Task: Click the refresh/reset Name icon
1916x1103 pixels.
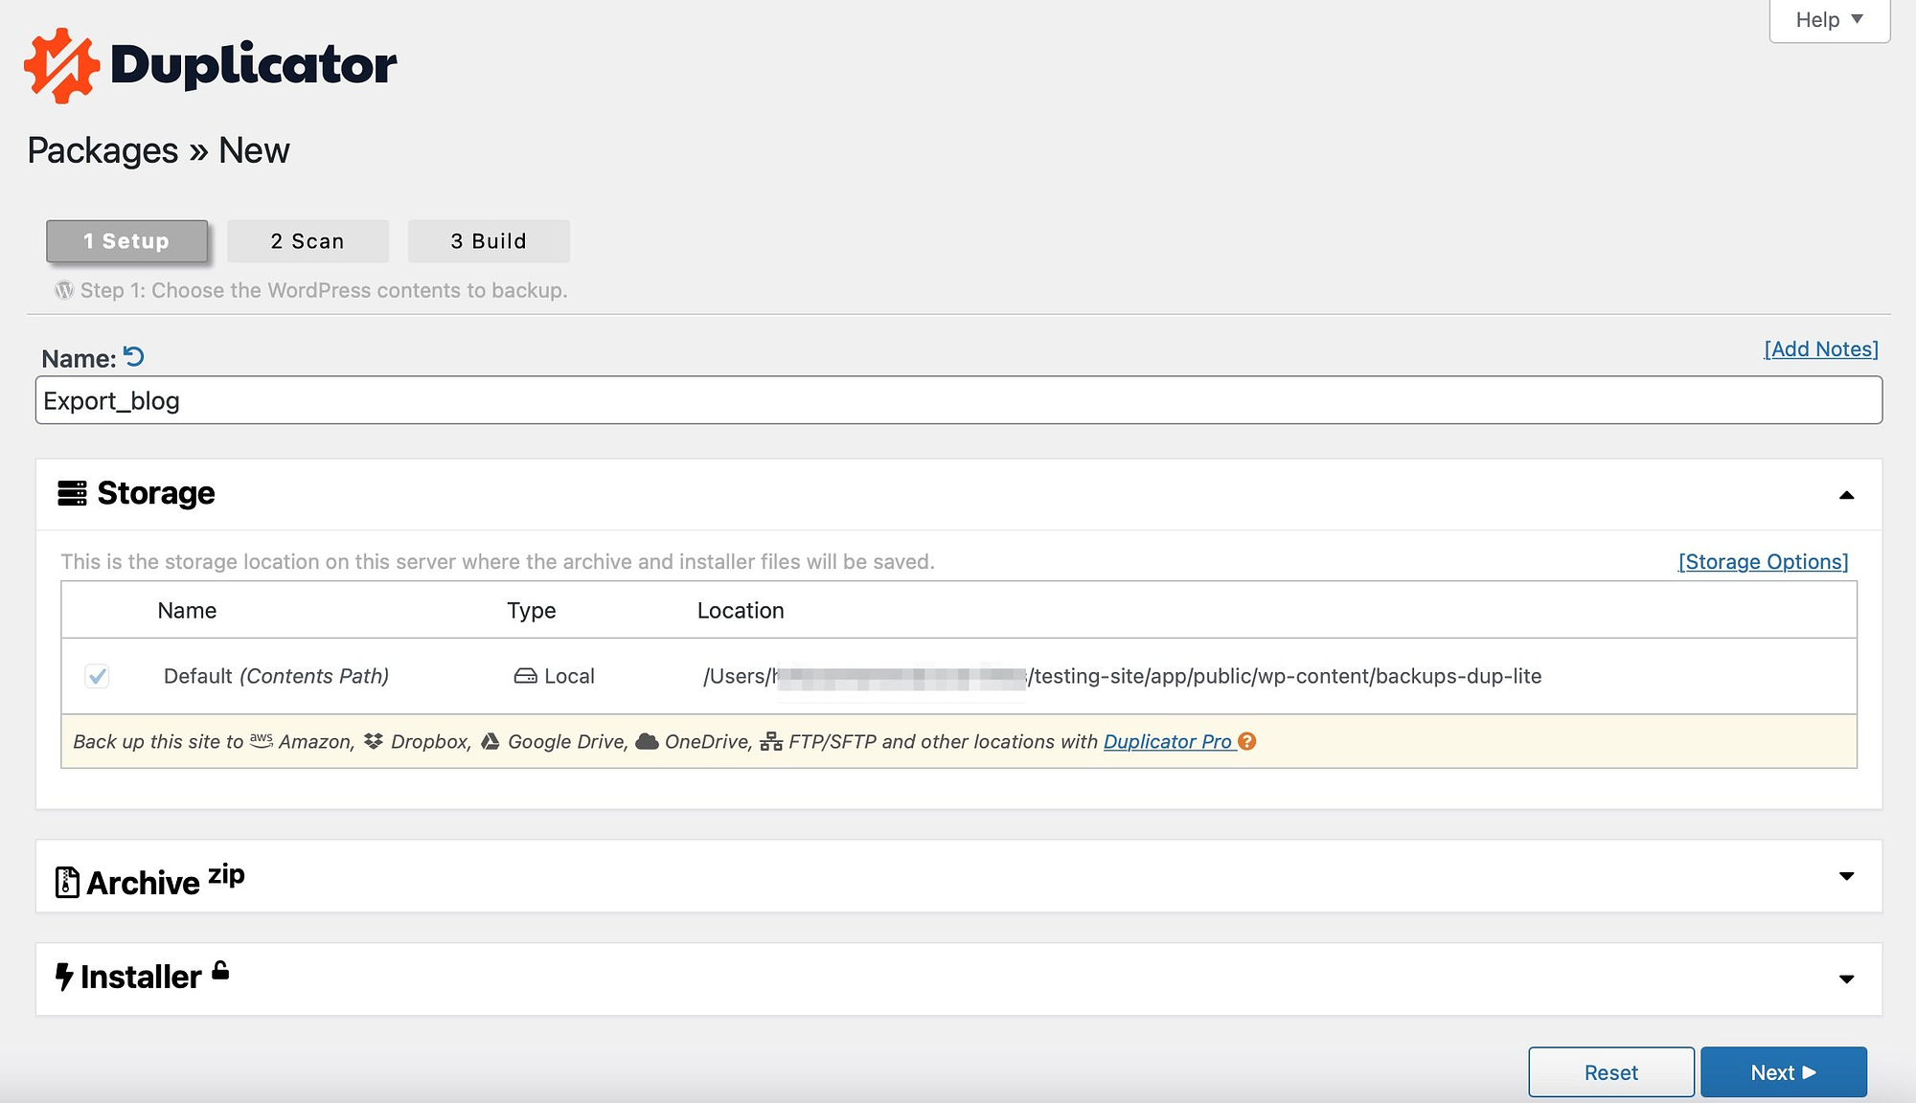Action: (x=131, y=355)
